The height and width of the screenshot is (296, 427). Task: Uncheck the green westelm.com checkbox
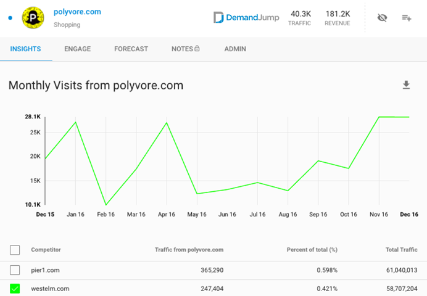15,289
